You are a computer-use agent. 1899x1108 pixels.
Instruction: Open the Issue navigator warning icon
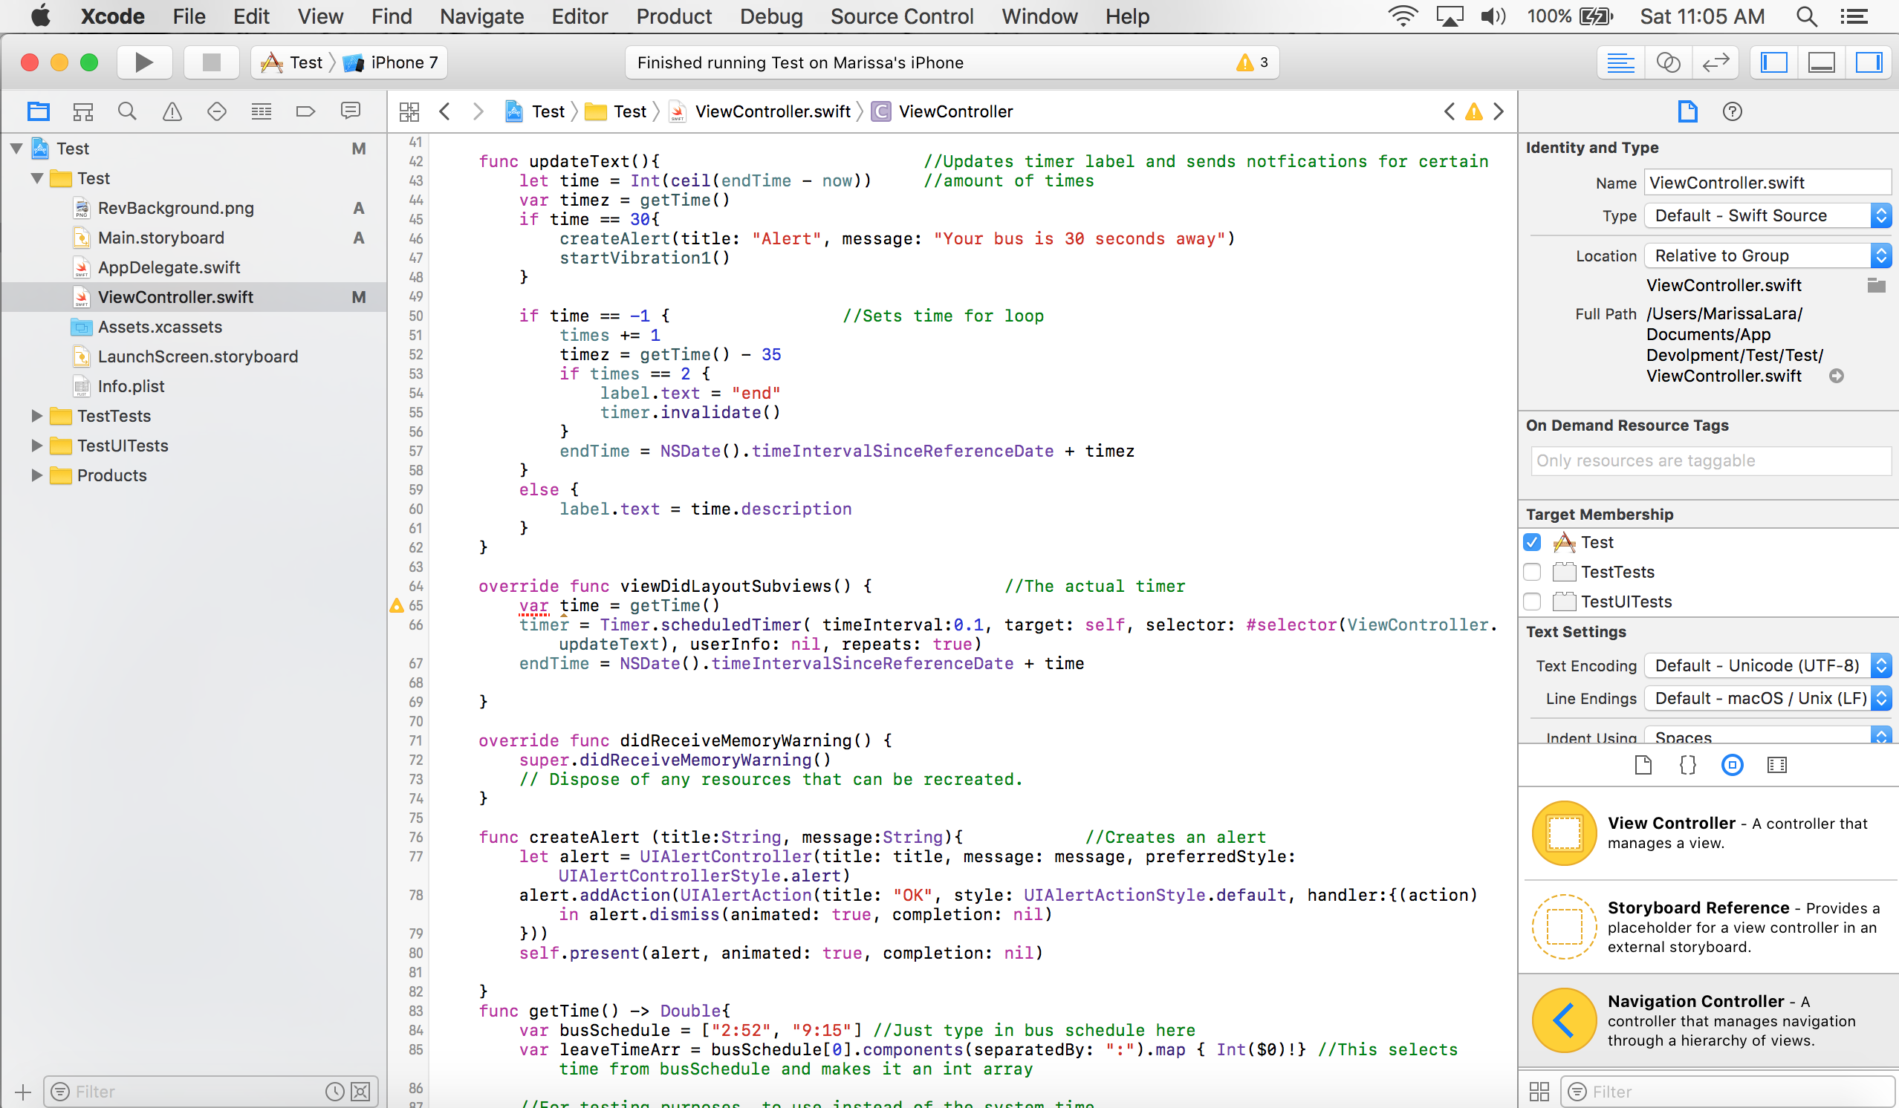[172, 112]
